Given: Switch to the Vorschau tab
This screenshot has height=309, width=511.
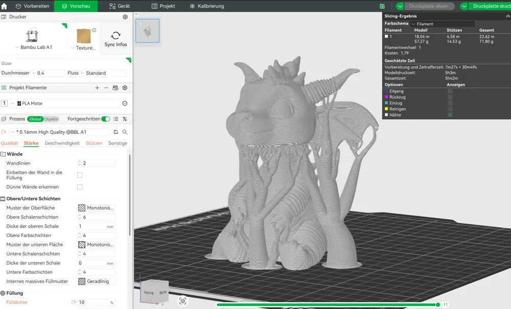Looking at the screenshot, I should pos(76,6).
